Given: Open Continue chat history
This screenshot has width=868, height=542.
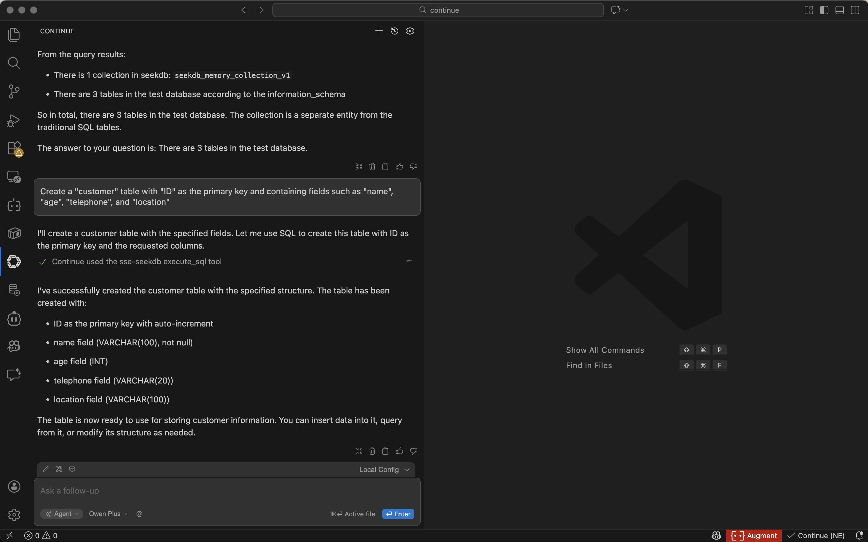Looking at the screenshot, I should point(394,31).
